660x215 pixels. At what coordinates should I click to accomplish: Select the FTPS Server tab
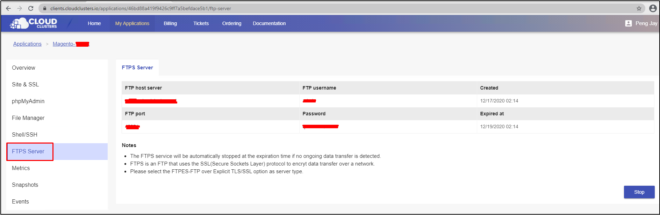pyautogui.click(x=137, y=68)
